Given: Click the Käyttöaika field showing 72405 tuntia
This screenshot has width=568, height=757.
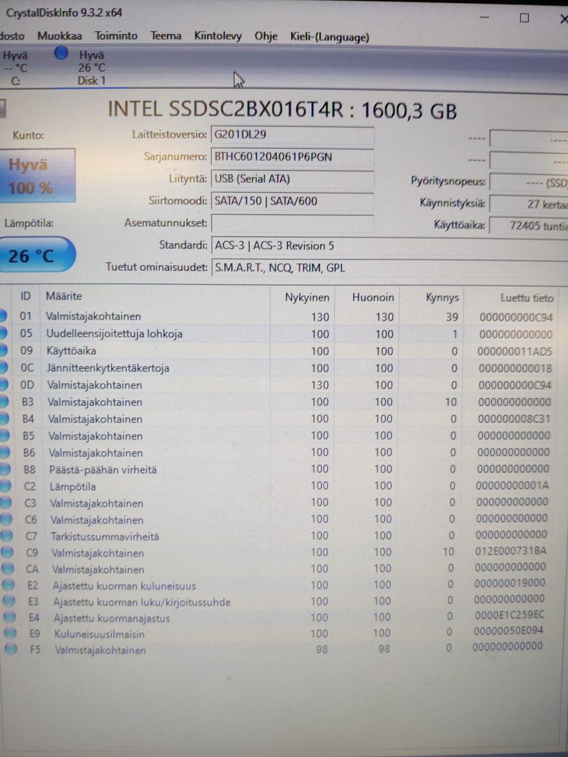Looking at the screenshot, I should (x=529, y=226).
